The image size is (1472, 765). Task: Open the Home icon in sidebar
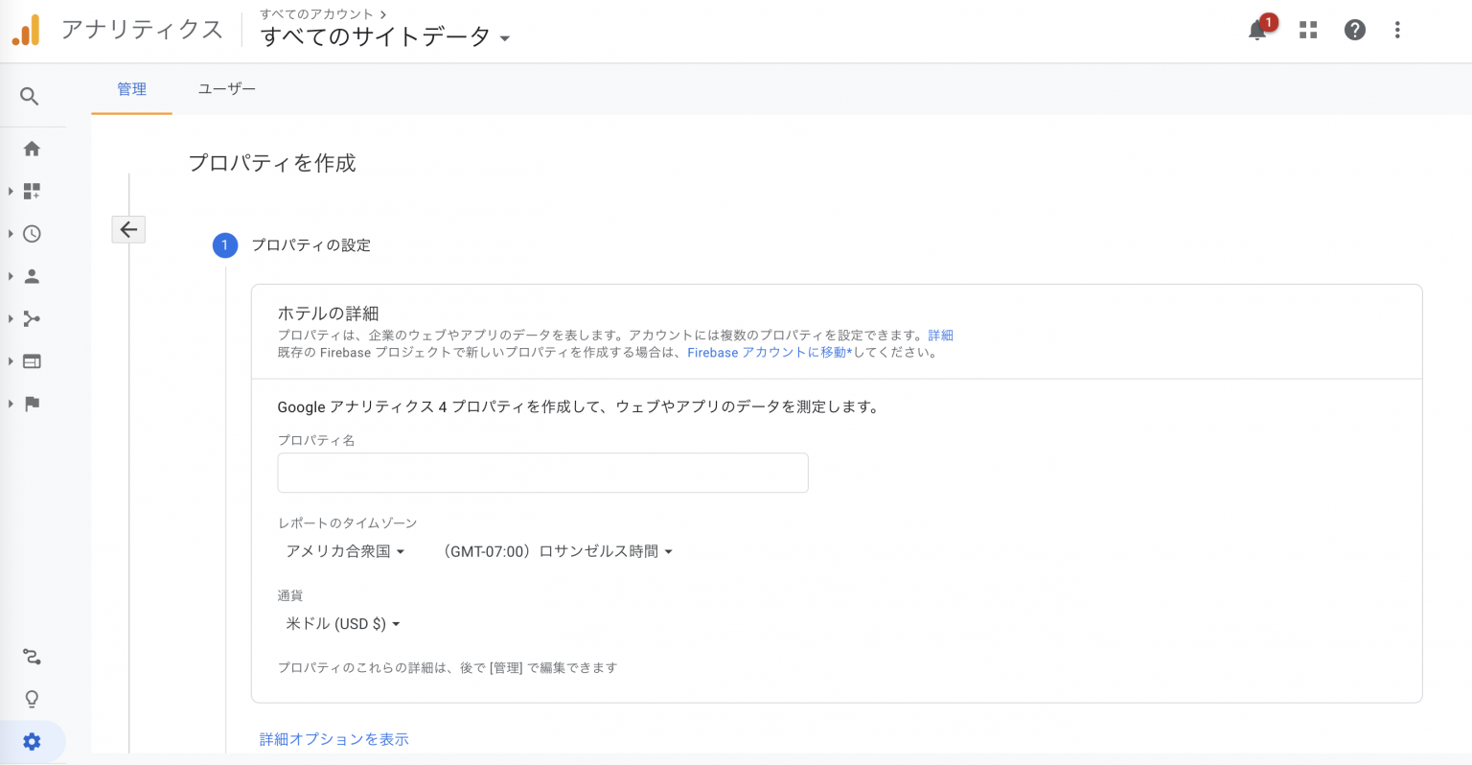[x=32, y=149]
